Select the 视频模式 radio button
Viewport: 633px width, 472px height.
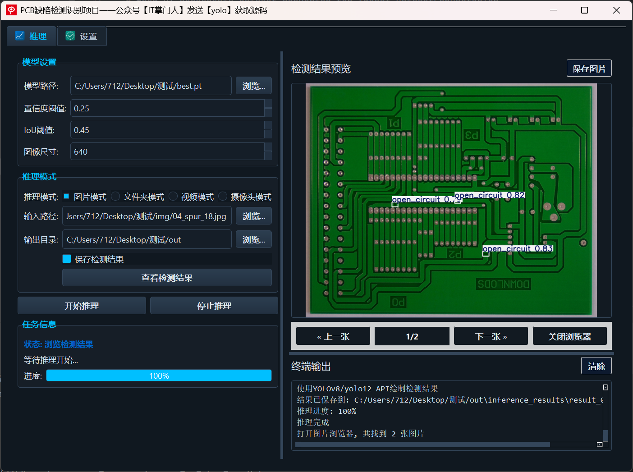click(173, 196)
